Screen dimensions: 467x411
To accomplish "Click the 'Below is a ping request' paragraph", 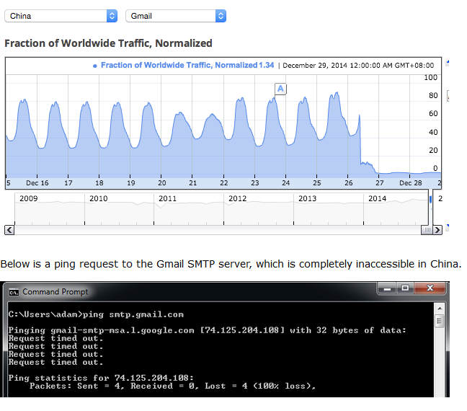I will pos(231,264).
